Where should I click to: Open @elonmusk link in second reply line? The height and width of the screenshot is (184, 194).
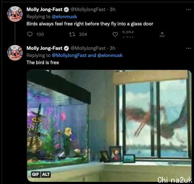point(110,55)
